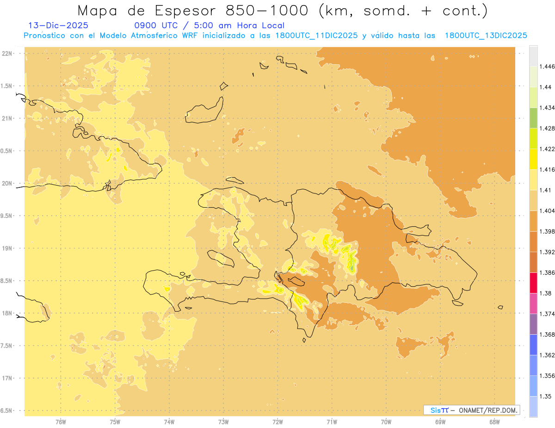The image size is (555, 428).
Task: Click the longitude label '68W'
Action: [x=494, y=422]
